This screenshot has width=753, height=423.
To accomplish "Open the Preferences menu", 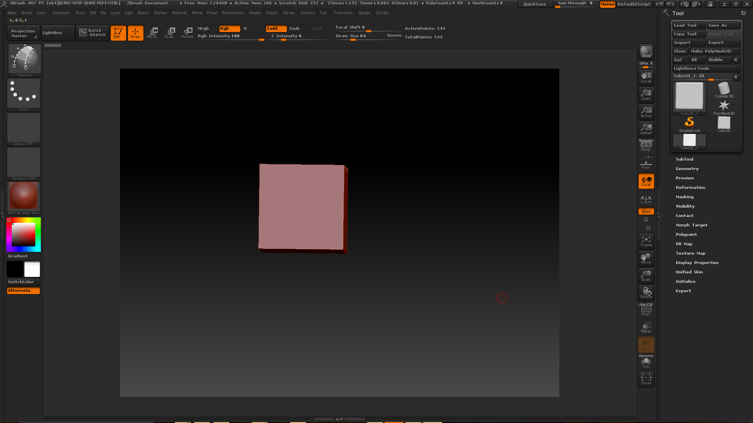I will point(233,13).
